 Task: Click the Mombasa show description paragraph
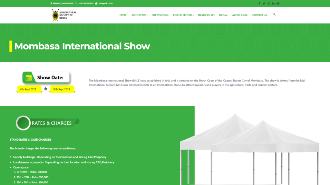[197, 83]
